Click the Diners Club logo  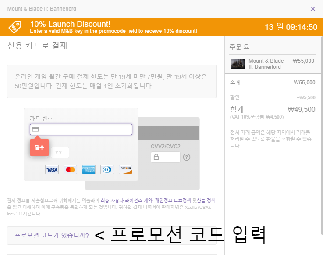(x=107, y=169)
